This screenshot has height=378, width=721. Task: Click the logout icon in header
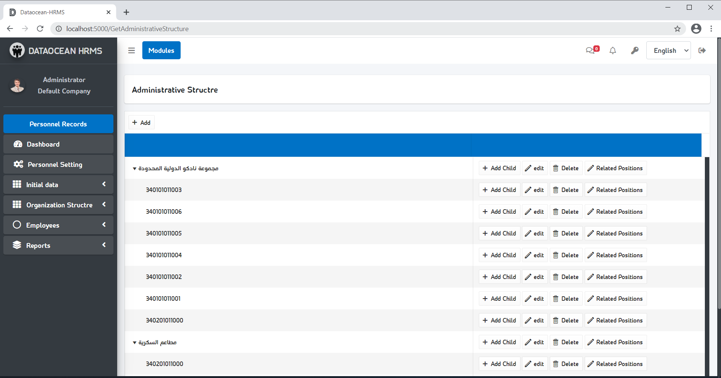702,51
